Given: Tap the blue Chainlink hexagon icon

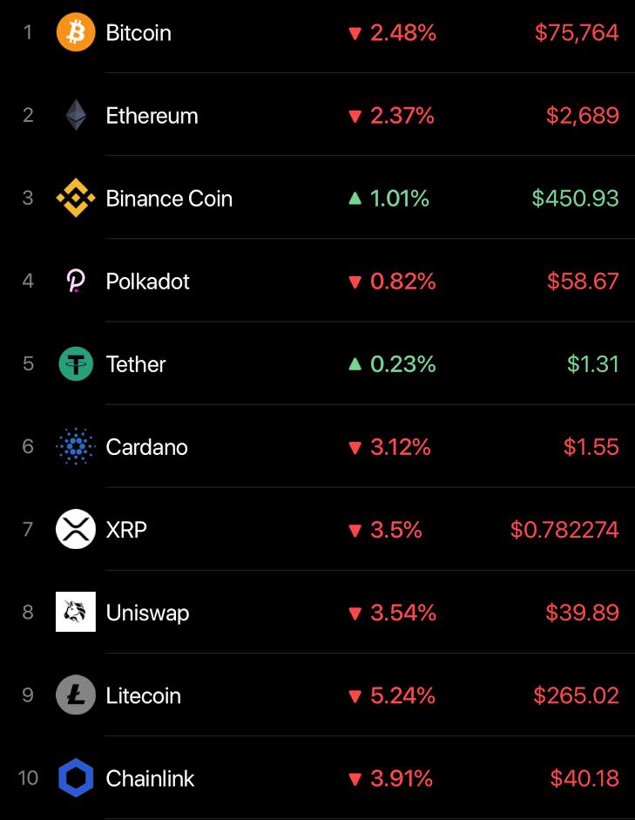Looking at the screenshot, I should click(76, 777).
